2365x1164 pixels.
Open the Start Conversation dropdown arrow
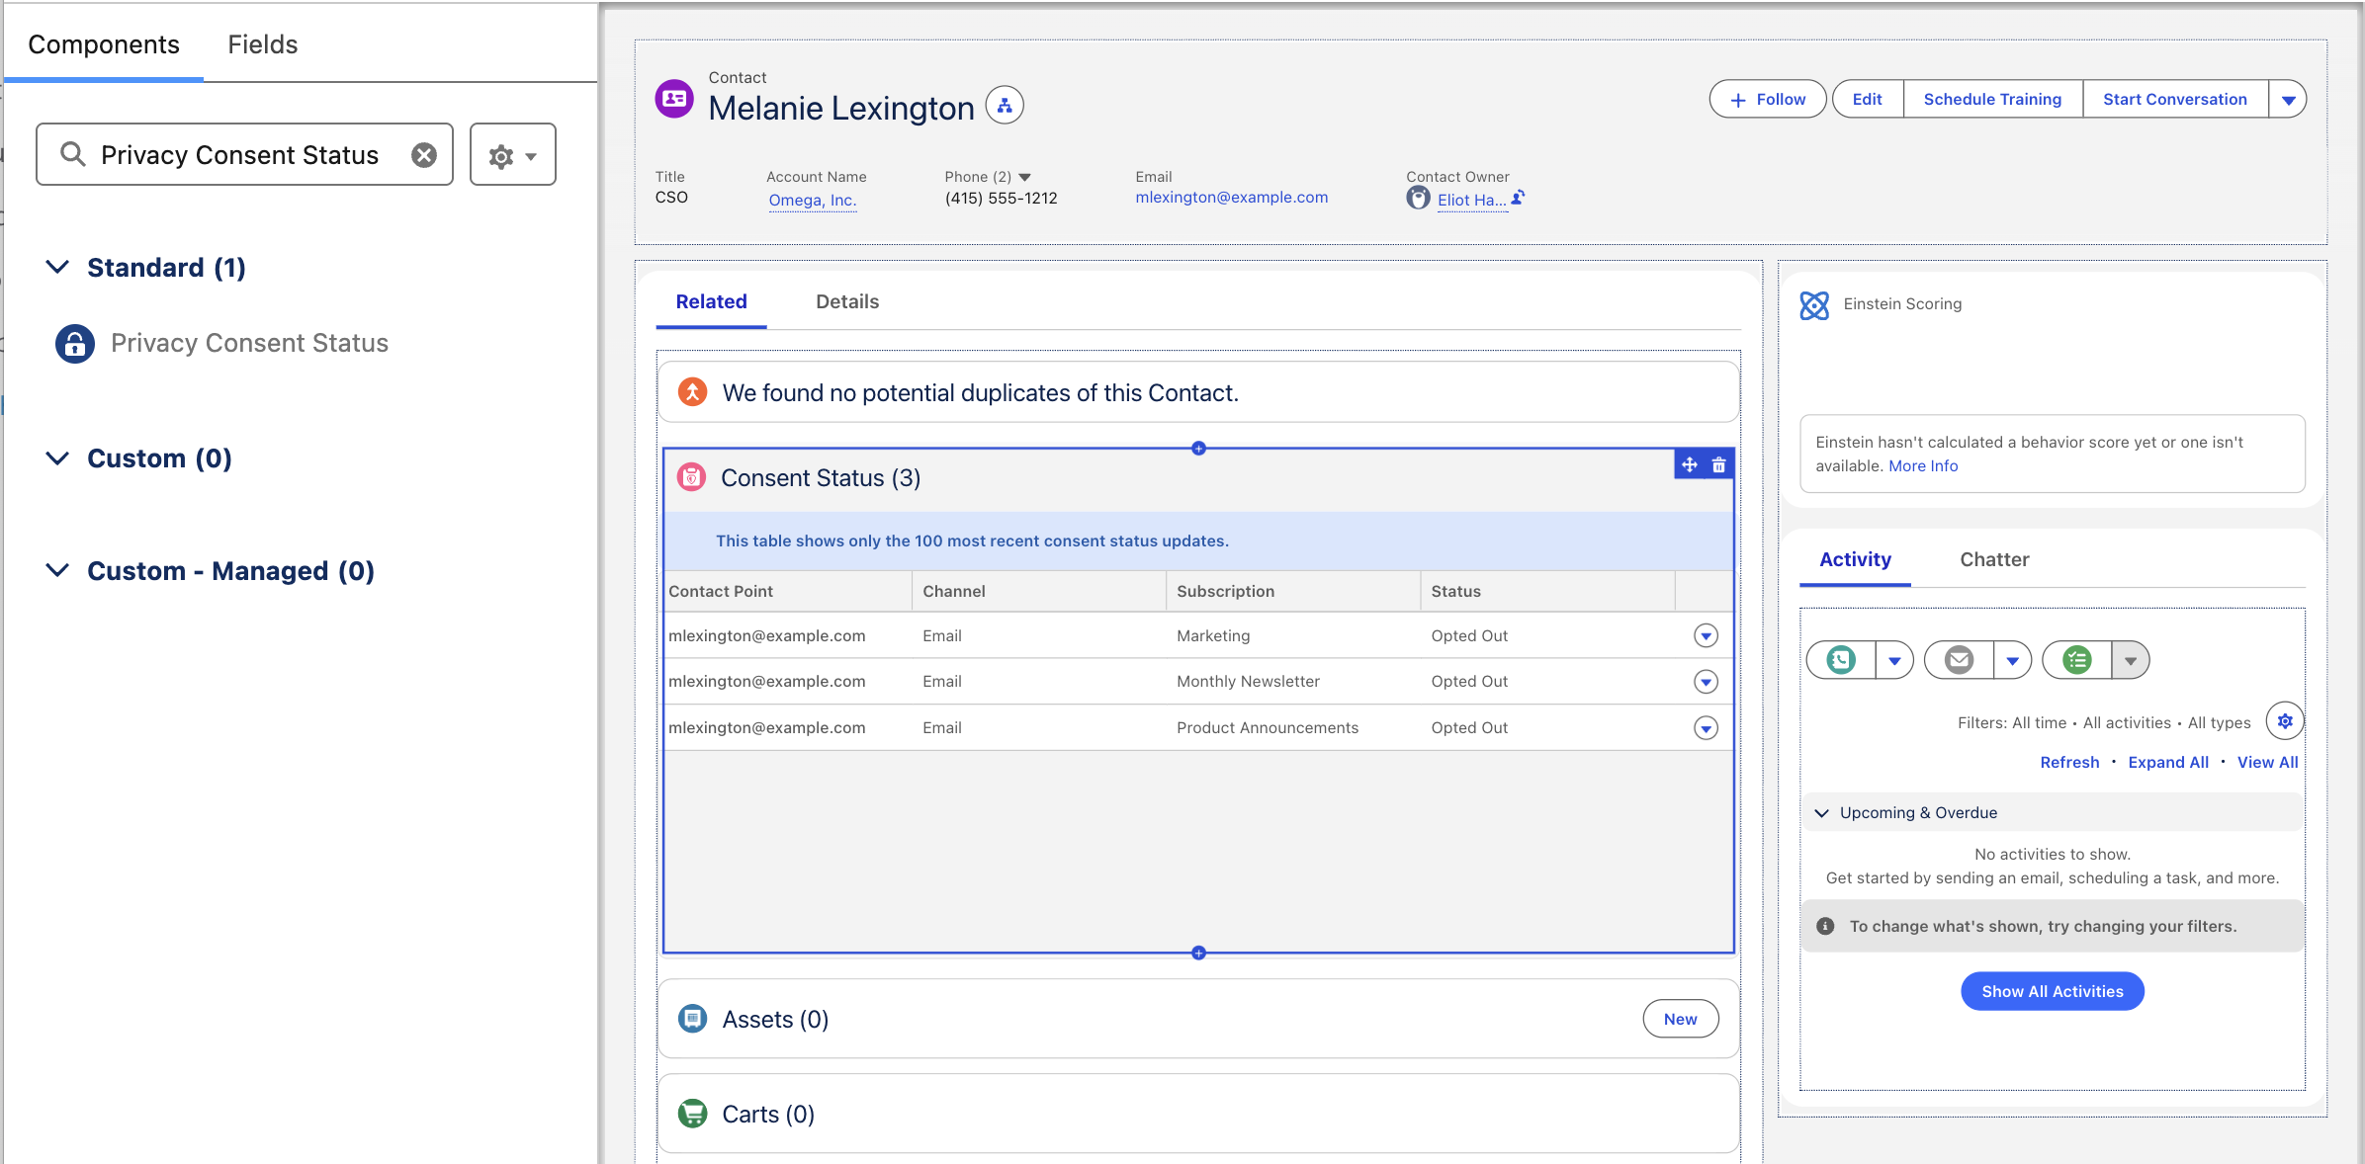(2287, 99)
